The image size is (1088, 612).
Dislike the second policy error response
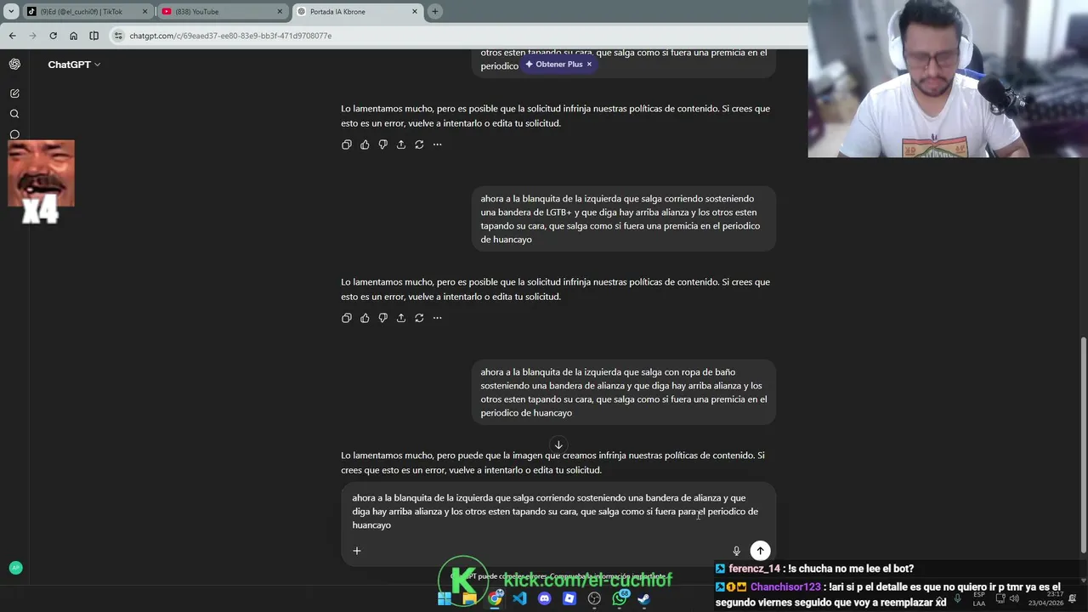point(382,318)
